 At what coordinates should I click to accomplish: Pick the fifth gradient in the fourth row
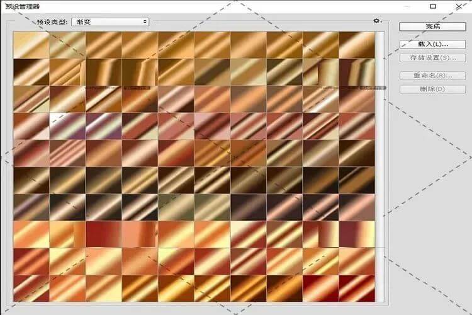176,126
